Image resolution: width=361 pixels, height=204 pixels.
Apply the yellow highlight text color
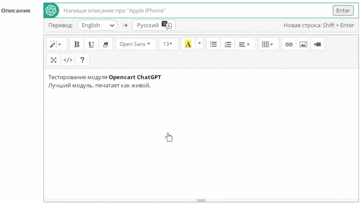coord(188,44)
